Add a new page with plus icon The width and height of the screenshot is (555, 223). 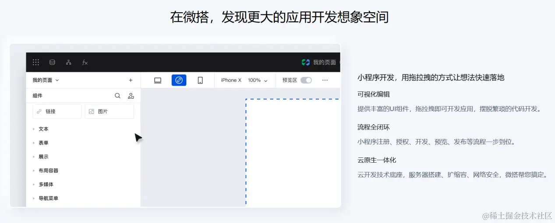[131, 80]
